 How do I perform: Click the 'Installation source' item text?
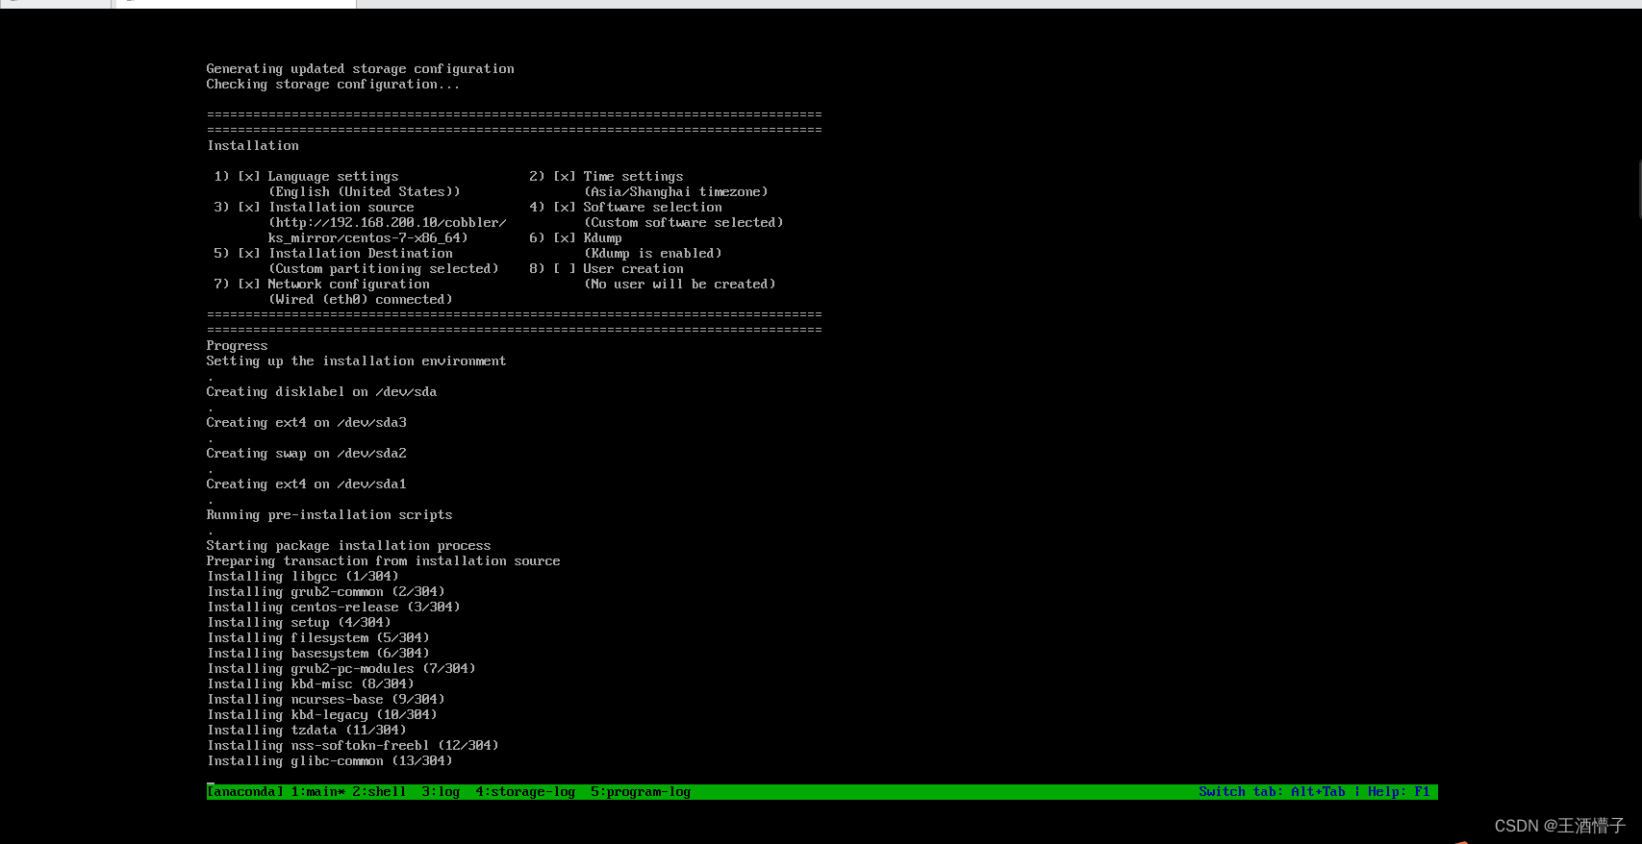341,208
